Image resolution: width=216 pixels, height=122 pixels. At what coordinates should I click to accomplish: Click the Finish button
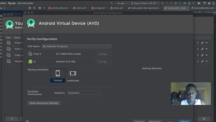pos(185,121)
